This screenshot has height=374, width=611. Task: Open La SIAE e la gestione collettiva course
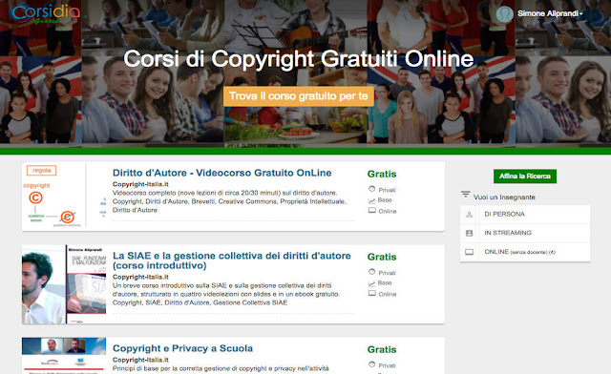[x=232, y=260]
